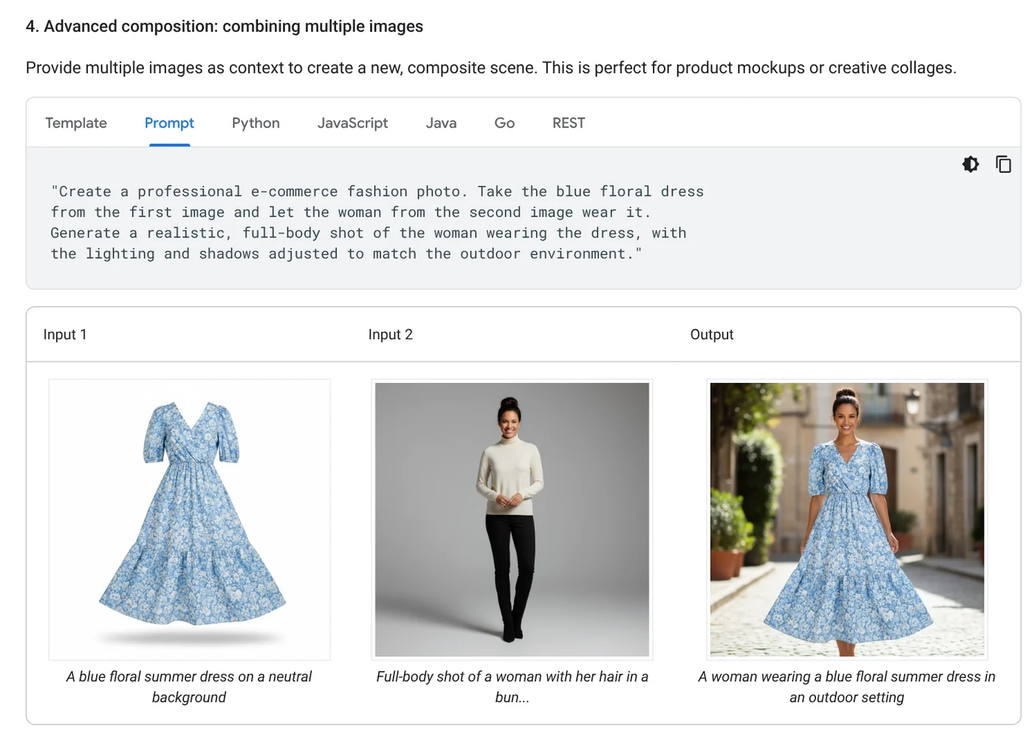The height and width of the screenshot is (734, 1034).
Task: Toggle dark code theme icon
Action: [x=970, y=165]
